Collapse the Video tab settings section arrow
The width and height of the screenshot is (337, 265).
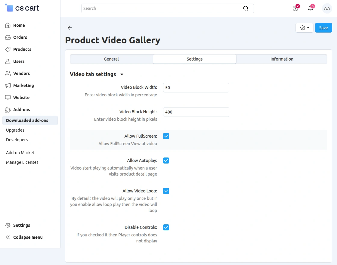(122, 74)
